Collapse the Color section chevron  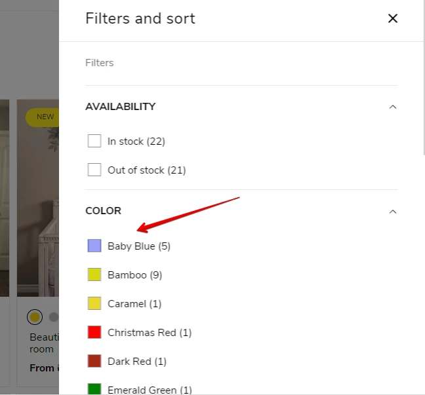[392, 212]
